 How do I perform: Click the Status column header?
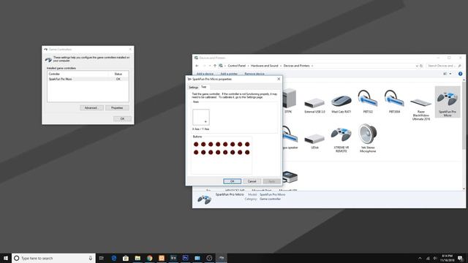click(x=118, y=74)
